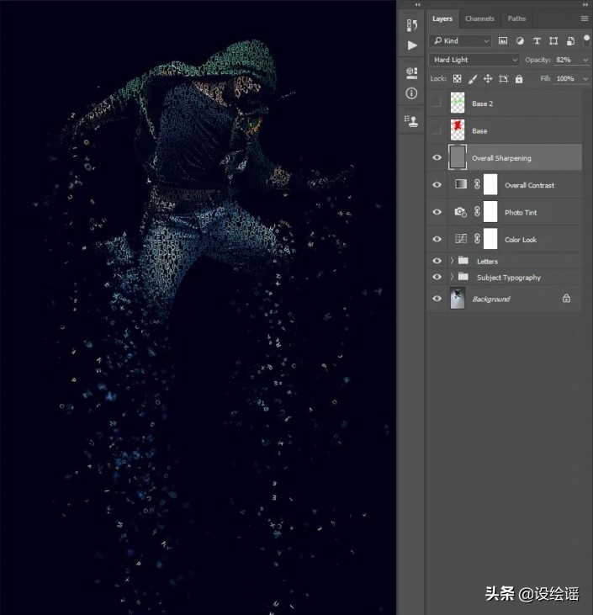Click the lock transparent pixels icon
Screen dimensions: 593x615
[457, 79]
